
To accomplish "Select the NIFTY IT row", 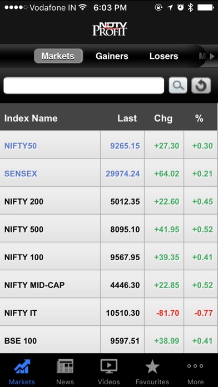I will pyautogui.click(x=108, y=313).
